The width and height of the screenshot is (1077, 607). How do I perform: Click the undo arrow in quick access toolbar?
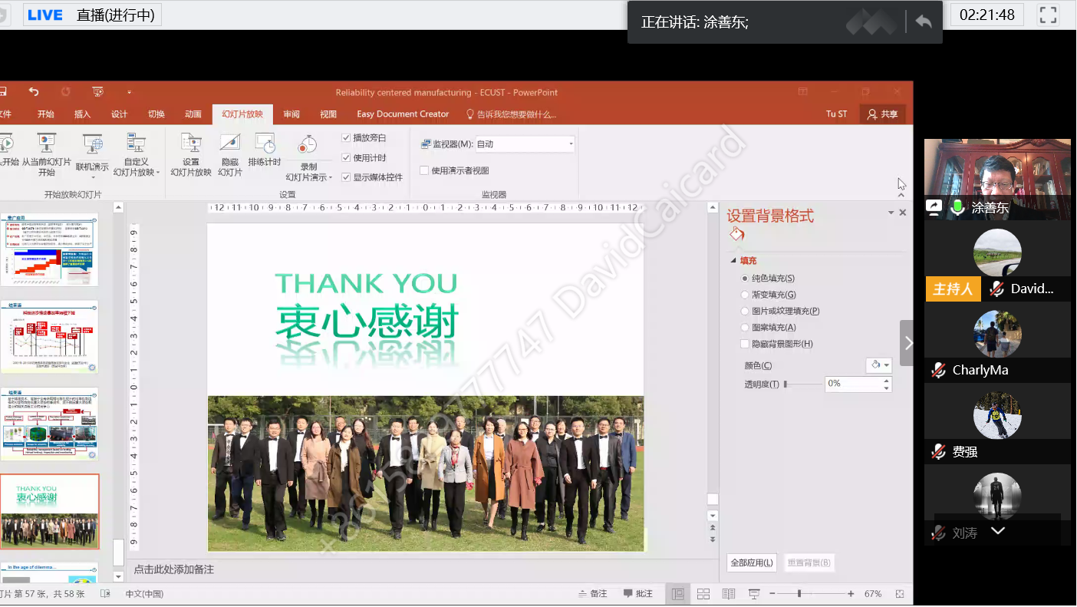point(34,92)
